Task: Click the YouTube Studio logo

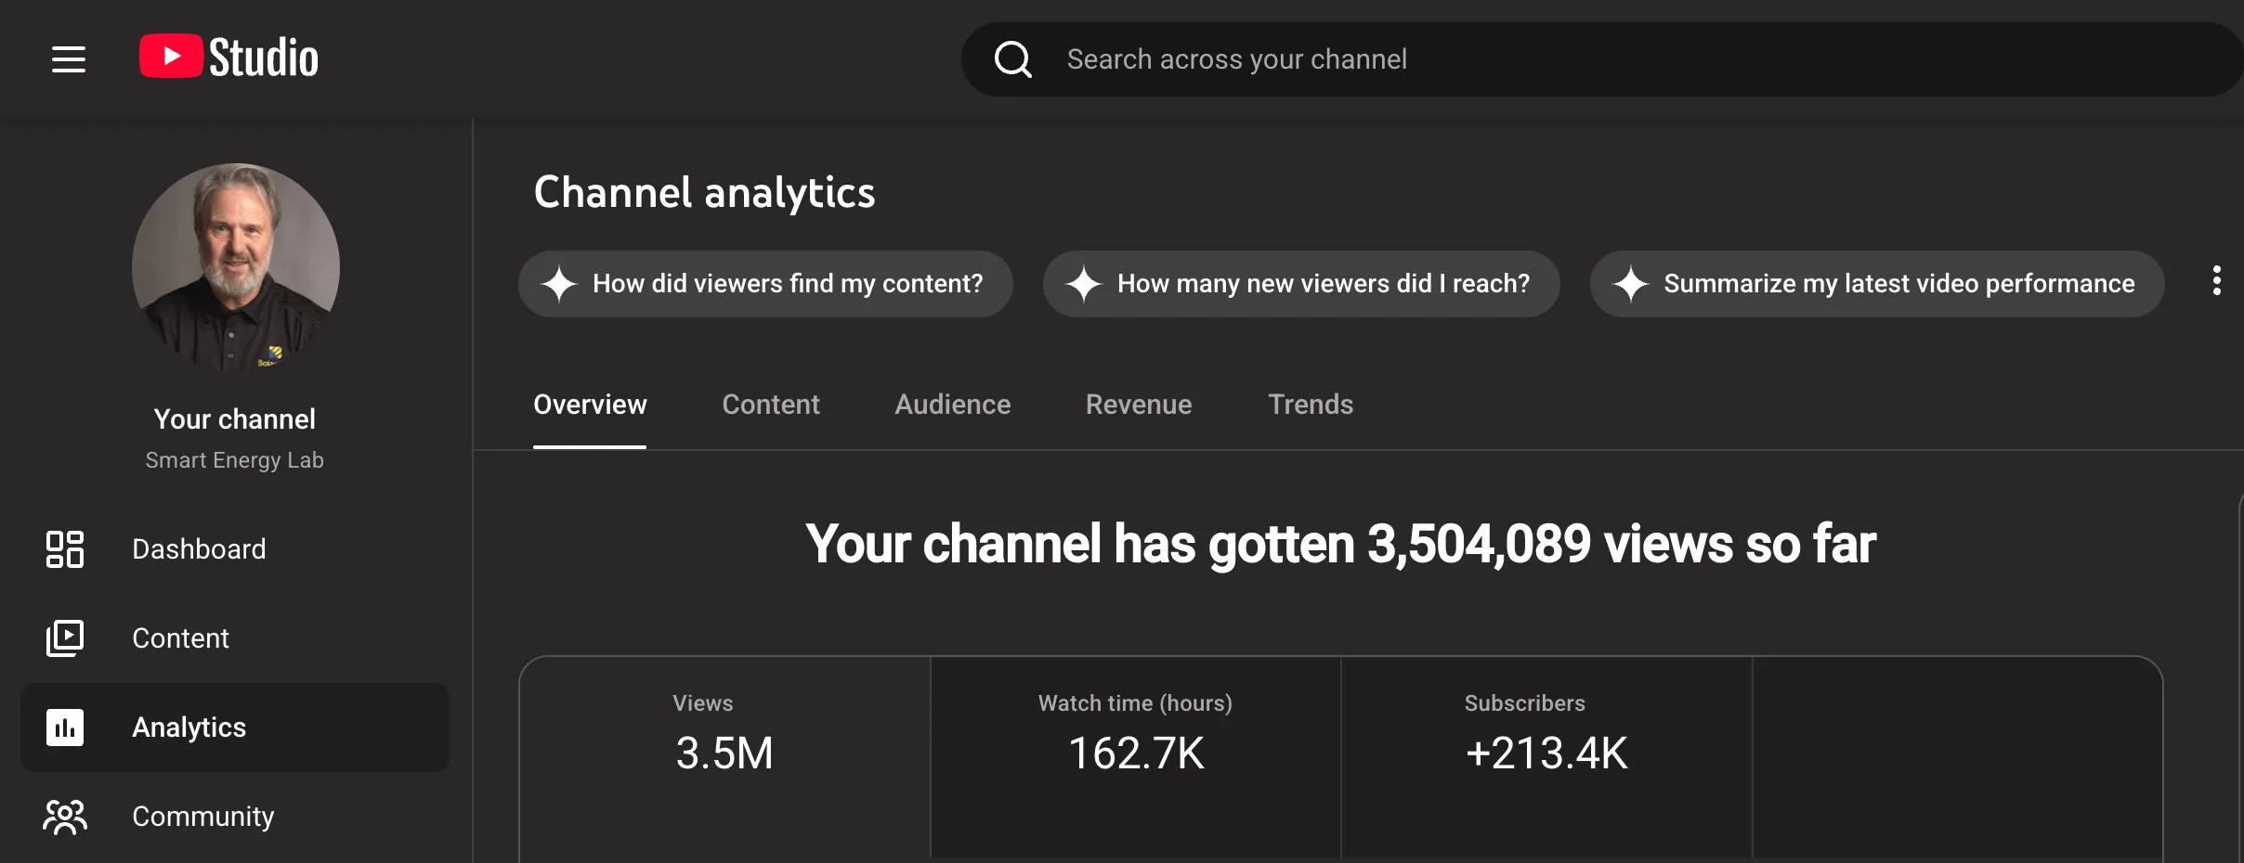Action: [228, 58]
